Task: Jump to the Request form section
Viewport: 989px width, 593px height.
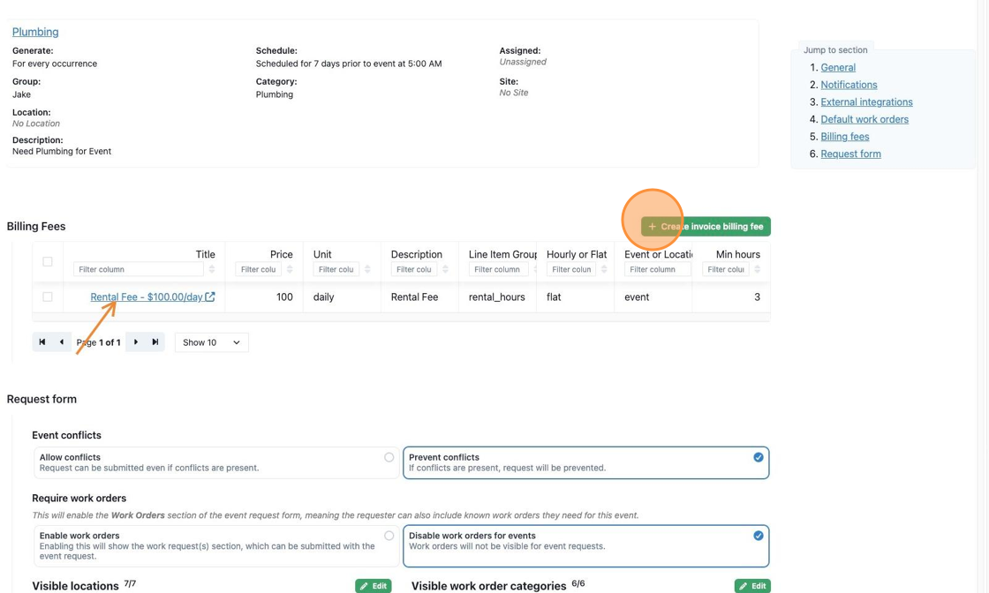Action: [850, 154]
